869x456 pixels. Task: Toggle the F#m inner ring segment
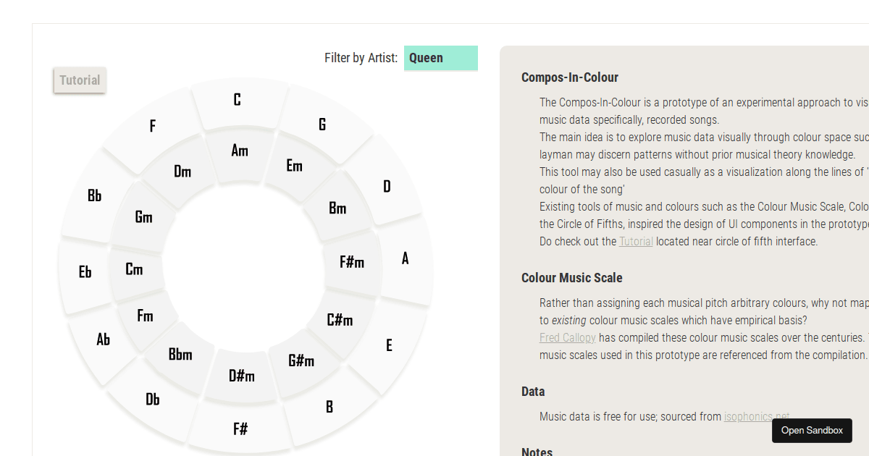coord(353,262)
